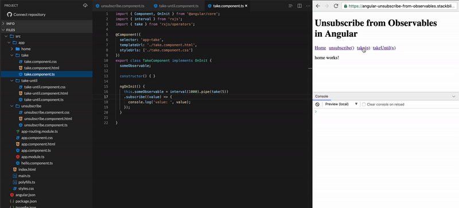Click the cloud download project icon
Image resolution: width=459 pixels, height=208 pixels.
point(85,6)
